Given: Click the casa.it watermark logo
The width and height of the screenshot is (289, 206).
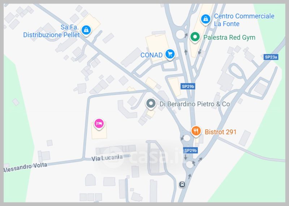Looking at the screenshot, I should 142,157.
